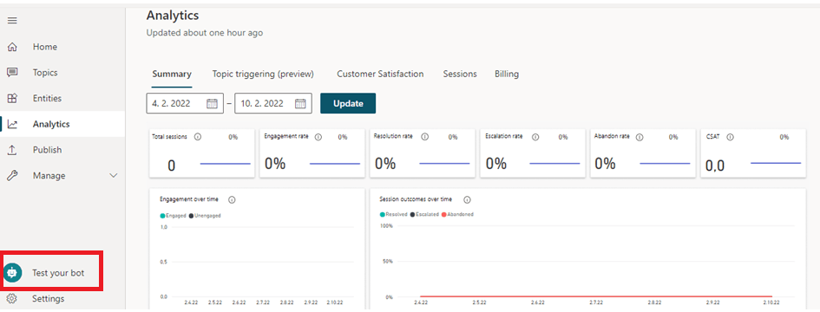Screen dimensions: 820x312
Task: Click the Home icon in sidebar
Action: tap(12, 47)
